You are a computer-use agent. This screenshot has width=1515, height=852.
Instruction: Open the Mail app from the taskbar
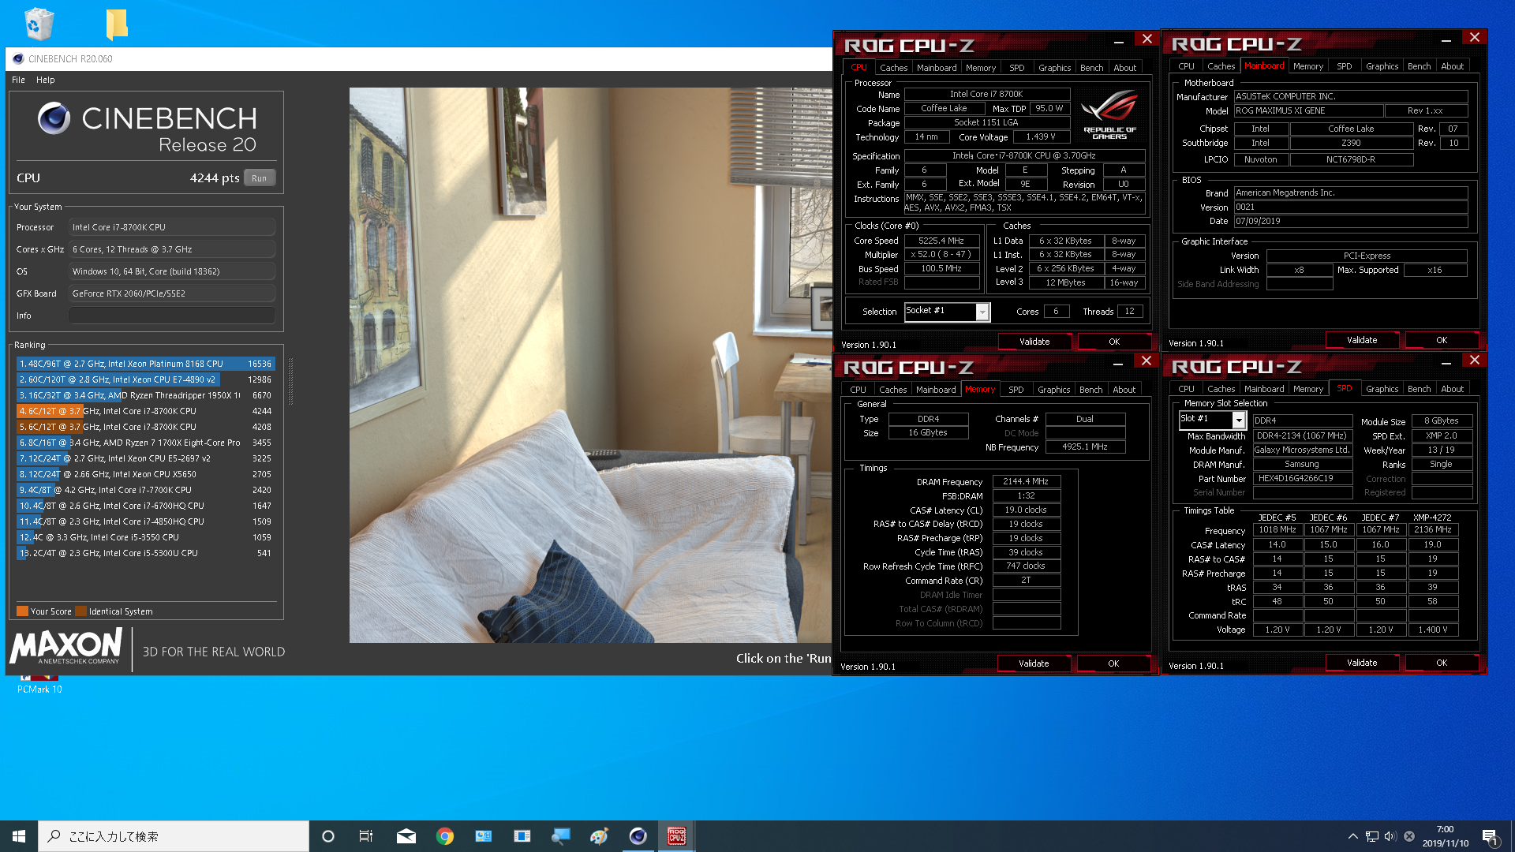pos(406,836)
